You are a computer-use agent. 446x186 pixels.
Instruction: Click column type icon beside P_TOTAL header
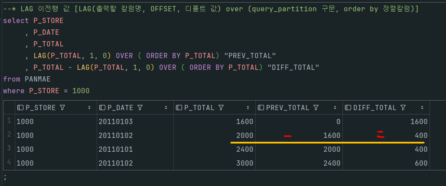coord(179,108)
